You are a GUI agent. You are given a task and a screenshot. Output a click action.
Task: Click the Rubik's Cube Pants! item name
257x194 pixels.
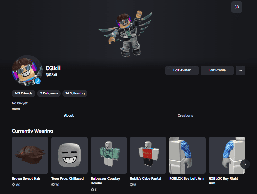coord(145,178)
